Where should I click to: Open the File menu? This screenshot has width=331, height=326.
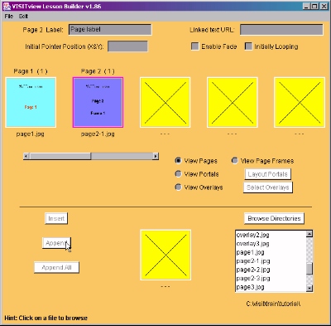click(x=9, y=17)
